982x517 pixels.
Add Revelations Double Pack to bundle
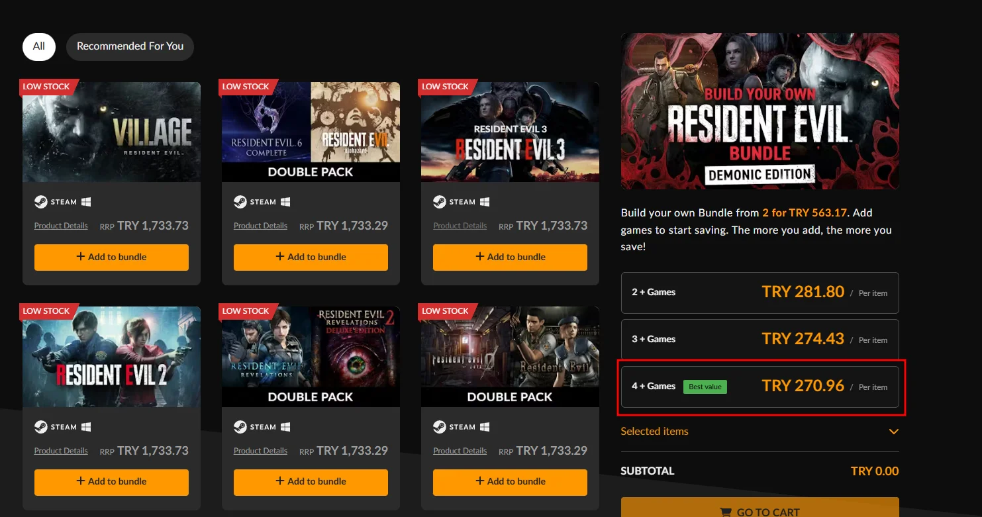[x=311, y=482]
